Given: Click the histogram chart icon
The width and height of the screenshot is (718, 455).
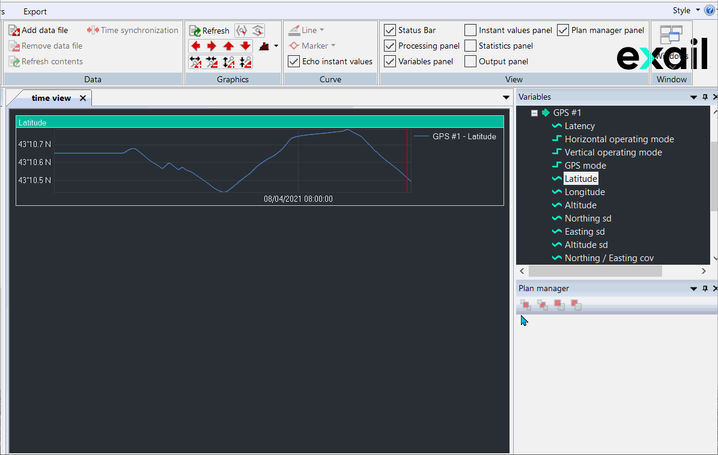Looking at the screenshot, I should [264, 46].
